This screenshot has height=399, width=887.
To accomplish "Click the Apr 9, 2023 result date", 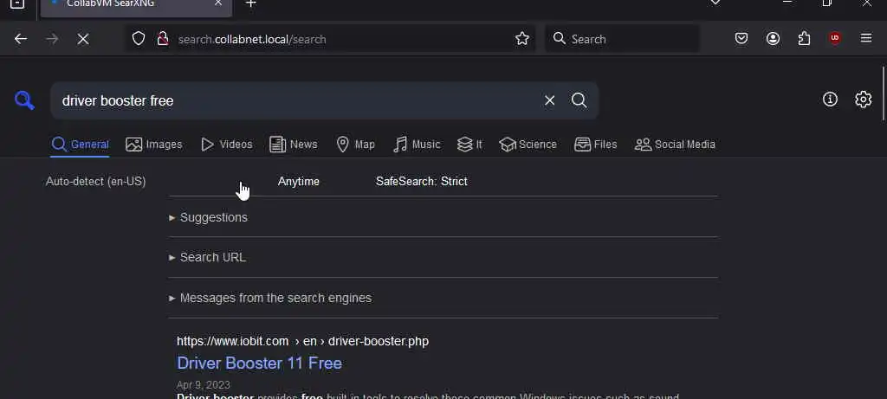I will click(203, 385).
